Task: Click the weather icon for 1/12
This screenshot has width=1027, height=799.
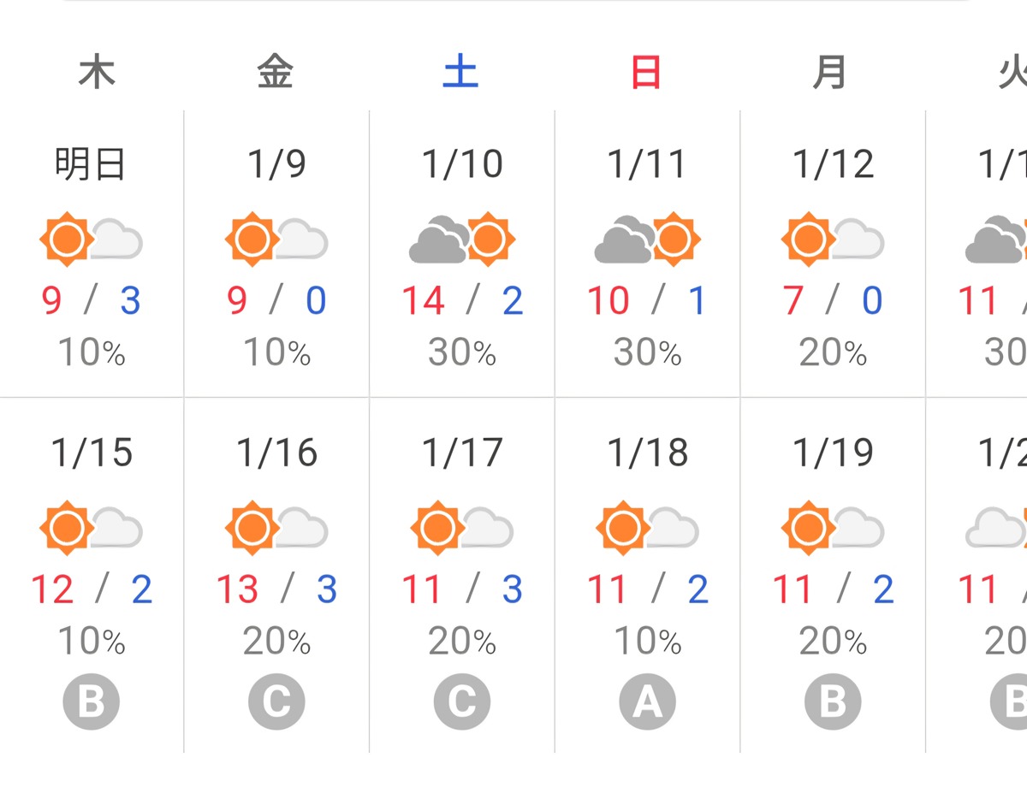Action: (833, 240)
